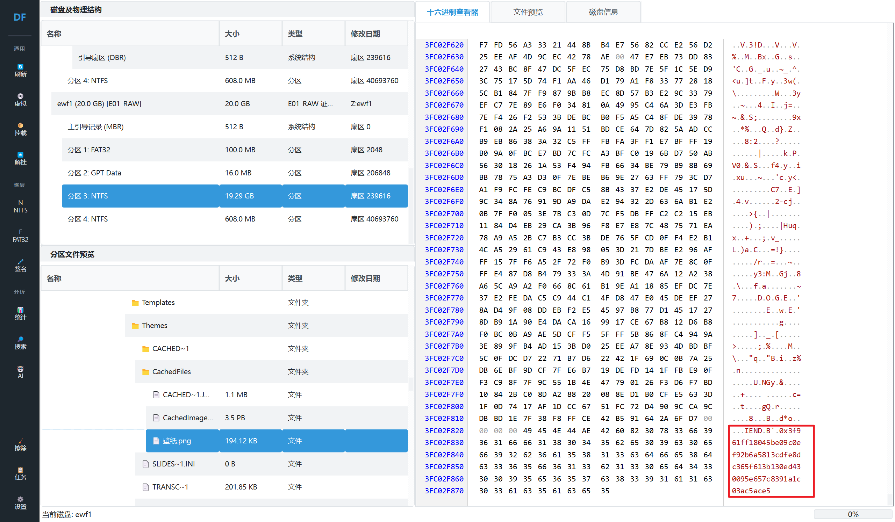Click the NTFS recovery button
Viewport: 895px width, 522px height.
point(20,206)
